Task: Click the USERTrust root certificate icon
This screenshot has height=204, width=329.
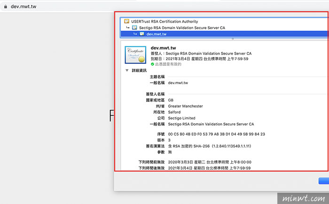Action: click(126, 21)
